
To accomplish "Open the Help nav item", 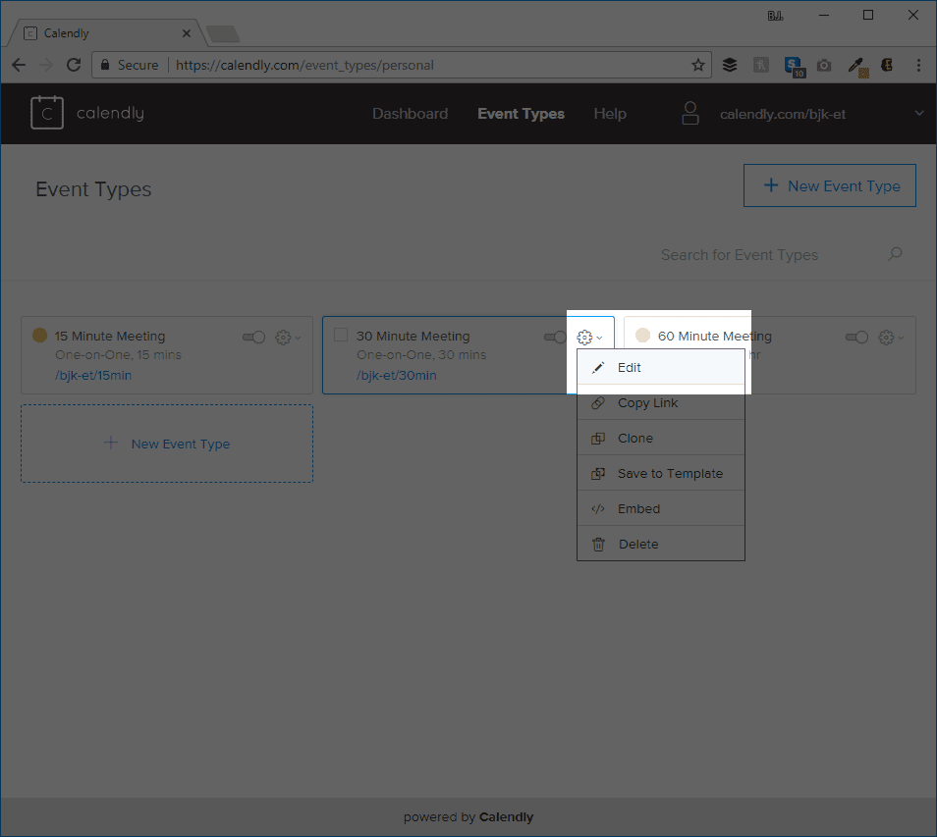I will pos(610,114).
